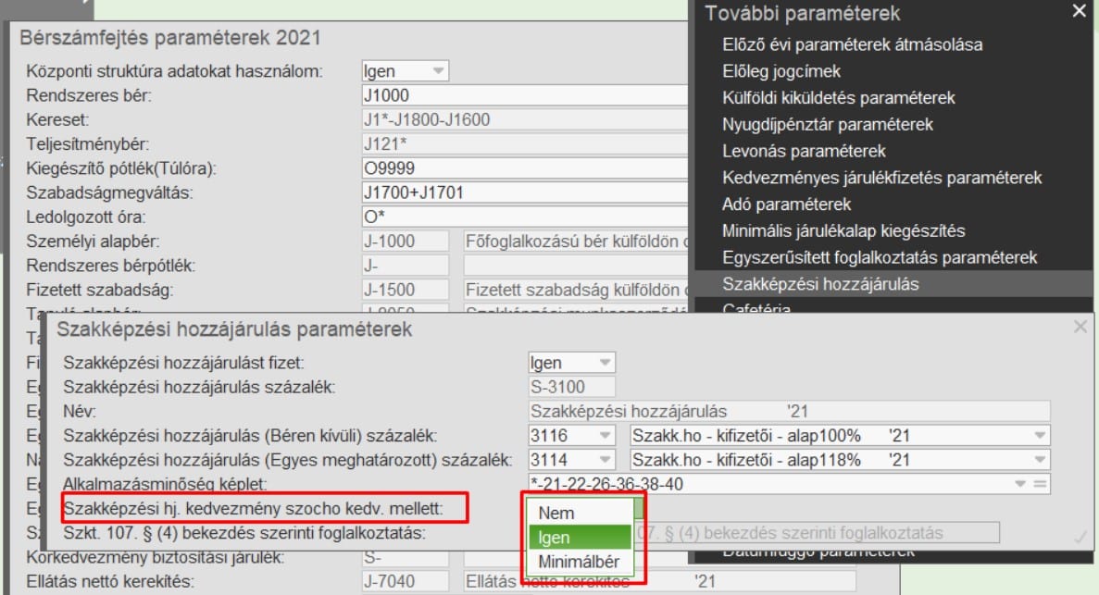Image resolution: width=1099 pixels, height=595 pixels.
Task: Select Nem in the open dropdown list
Action: point(556,513)
